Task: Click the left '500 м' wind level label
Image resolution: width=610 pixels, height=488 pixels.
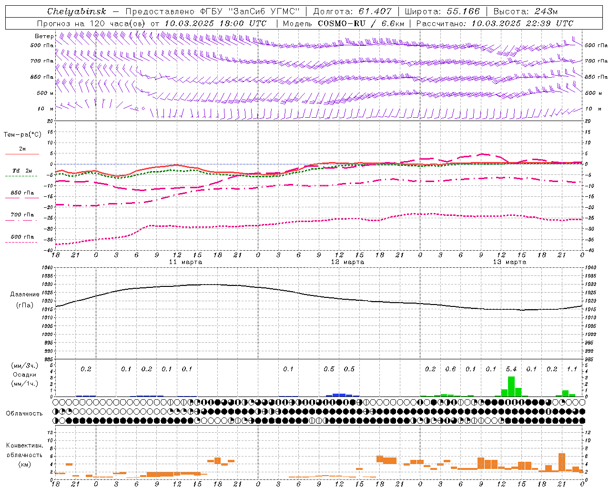Action: (x=45, y=93)
